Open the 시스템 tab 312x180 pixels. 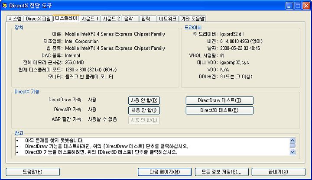(15, 19)
